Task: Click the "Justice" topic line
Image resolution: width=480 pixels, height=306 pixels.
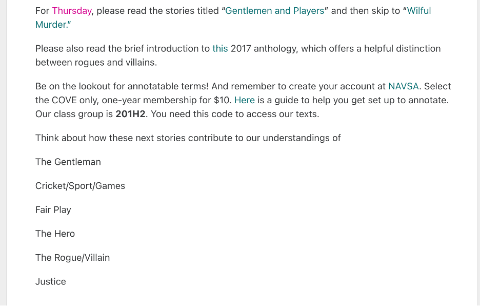Action: point(50,281)
